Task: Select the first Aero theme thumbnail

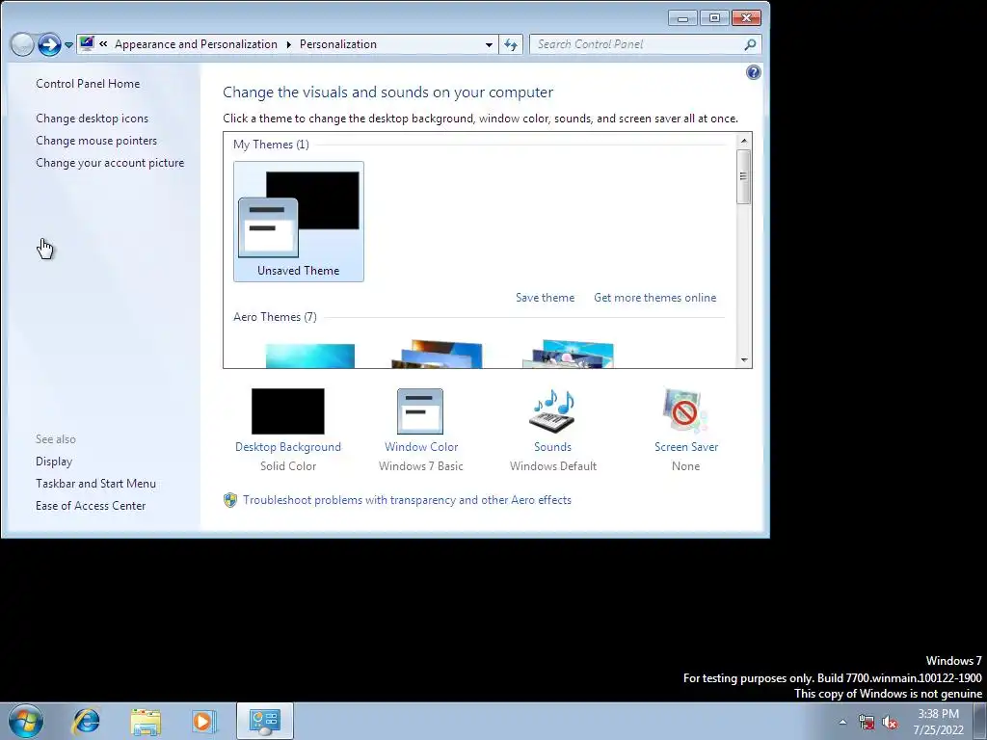Action: (309, 356)
